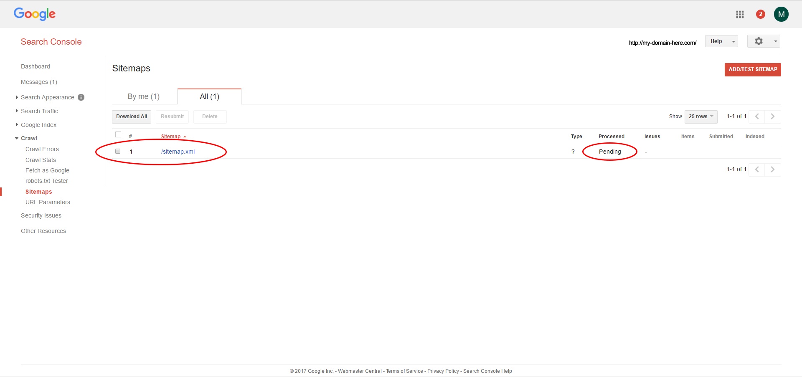Click the Pending status cell
This screenshot has height=377, width=802.
[x=610, y=152]
